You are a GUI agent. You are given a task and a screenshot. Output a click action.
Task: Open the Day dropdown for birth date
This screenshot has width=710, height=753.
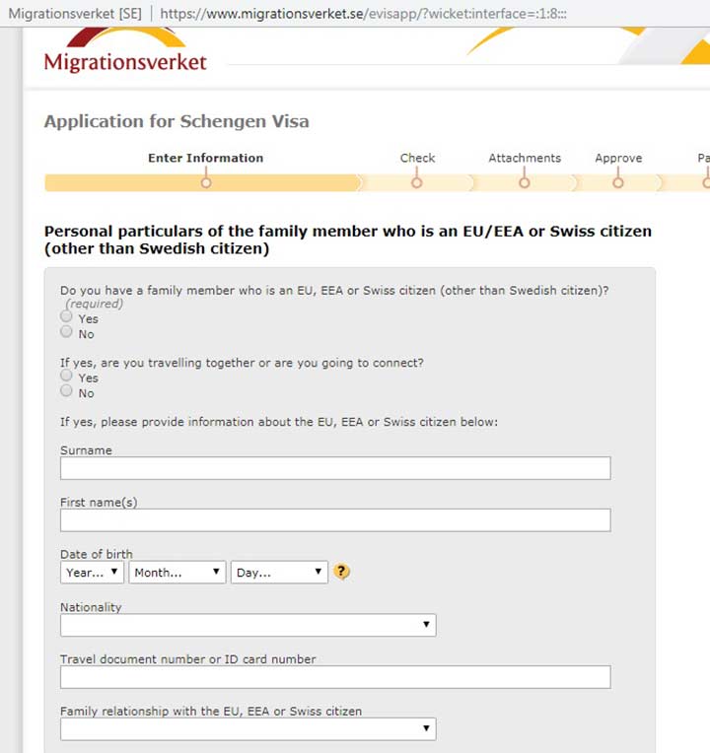pyautogui.click(x=279, y=572)
